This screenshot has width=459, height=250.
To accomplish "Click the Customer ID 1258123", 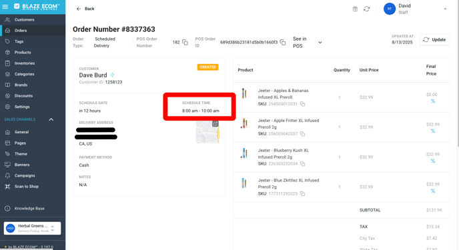I will point(113,82).
